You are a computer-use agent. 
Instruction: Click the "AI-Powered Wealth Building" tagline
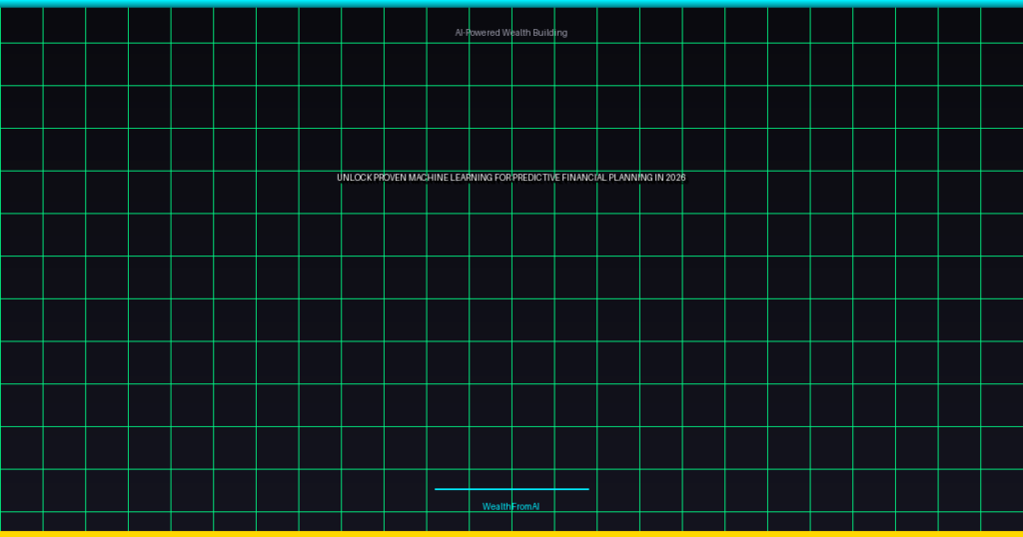pos(511,33)
